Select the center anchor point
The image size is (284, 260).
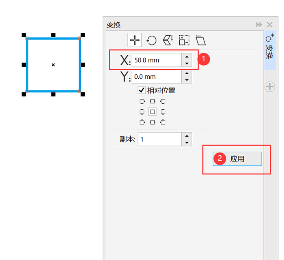tap(152, 112)
